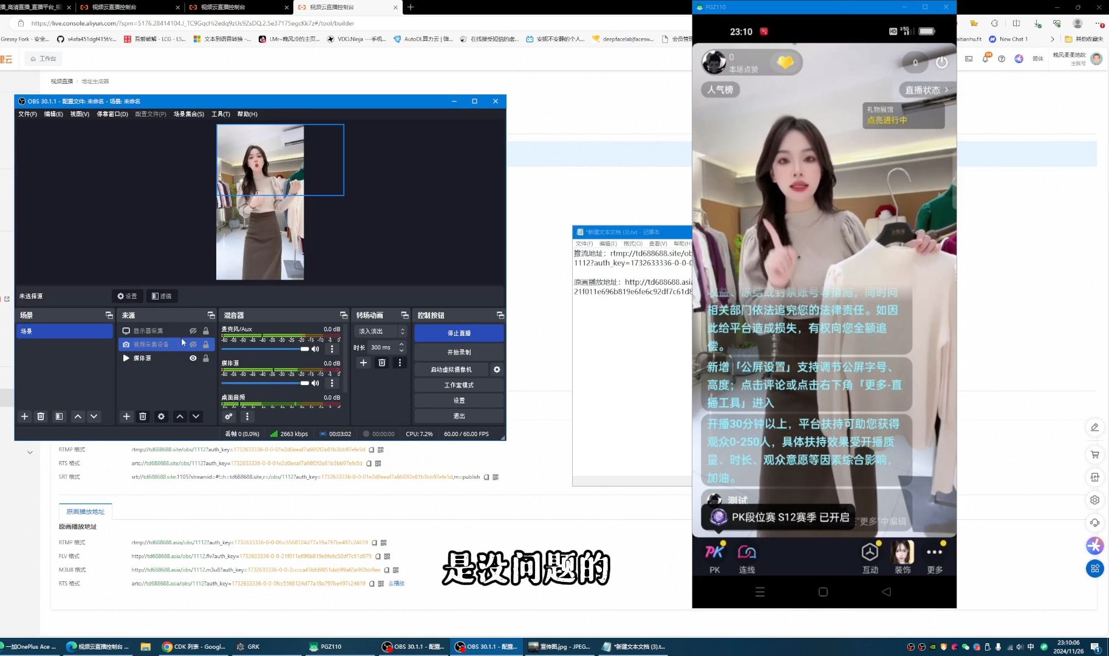Image resolution: width=1109 pixels, height=656 pixels.
Task: Open Aliyun notification bell icon
Action: click(x=985, y=58)
